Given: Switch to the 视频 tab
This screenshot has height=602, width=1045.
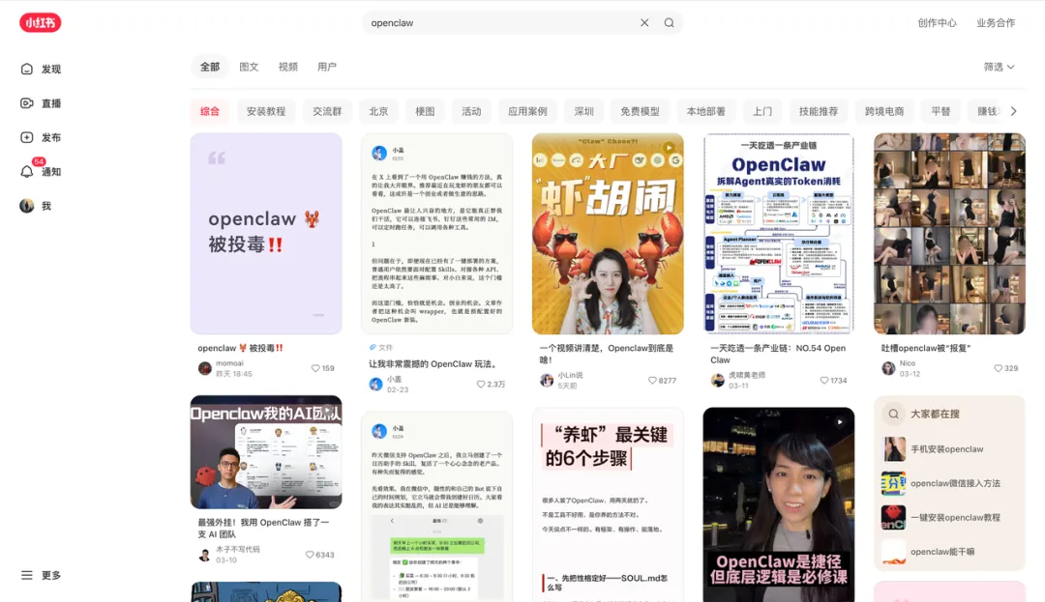Looking at the screenshot, I should coord(288,67).
